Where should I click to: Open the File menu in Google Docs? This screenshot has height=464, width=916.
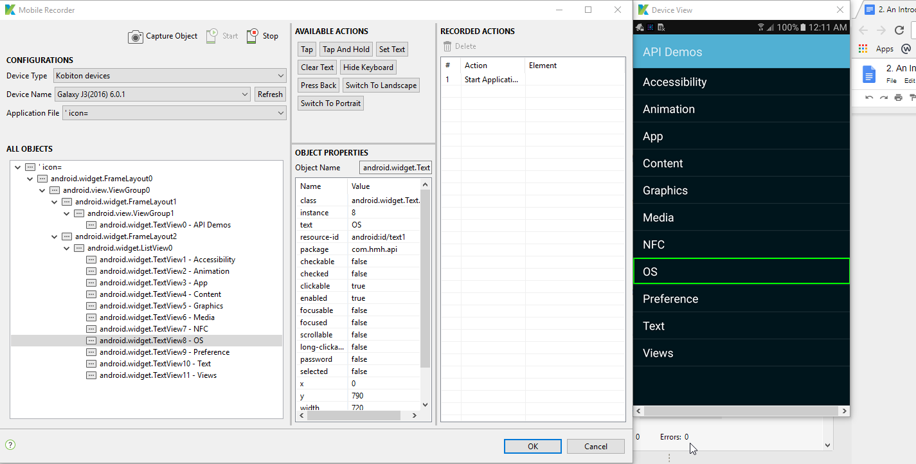[891, 80]
